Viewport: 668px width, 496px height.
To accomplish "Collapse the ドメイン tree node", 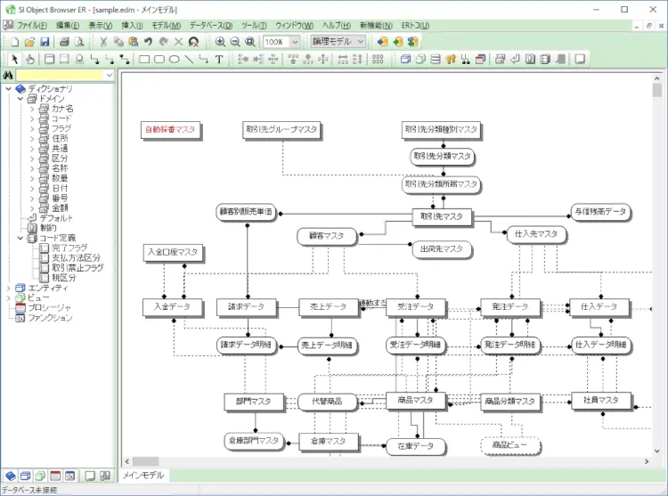I will pyautogui.click(x=20, y=99).
